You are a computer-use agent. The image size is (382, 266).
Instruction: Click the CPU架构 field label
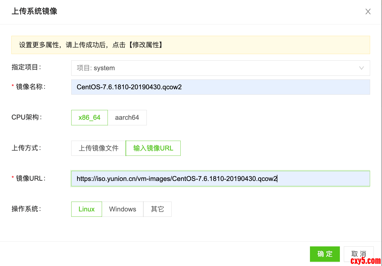tap(26, 117)
